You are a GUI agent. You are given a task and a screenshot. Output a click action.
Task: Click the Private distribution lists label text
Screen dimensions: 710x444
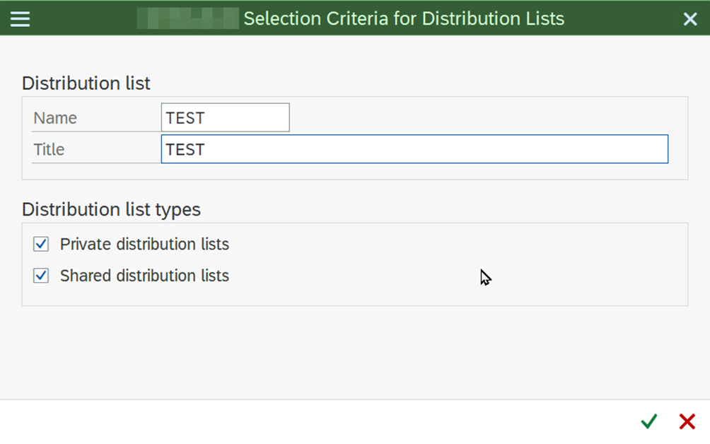point(144,244)
